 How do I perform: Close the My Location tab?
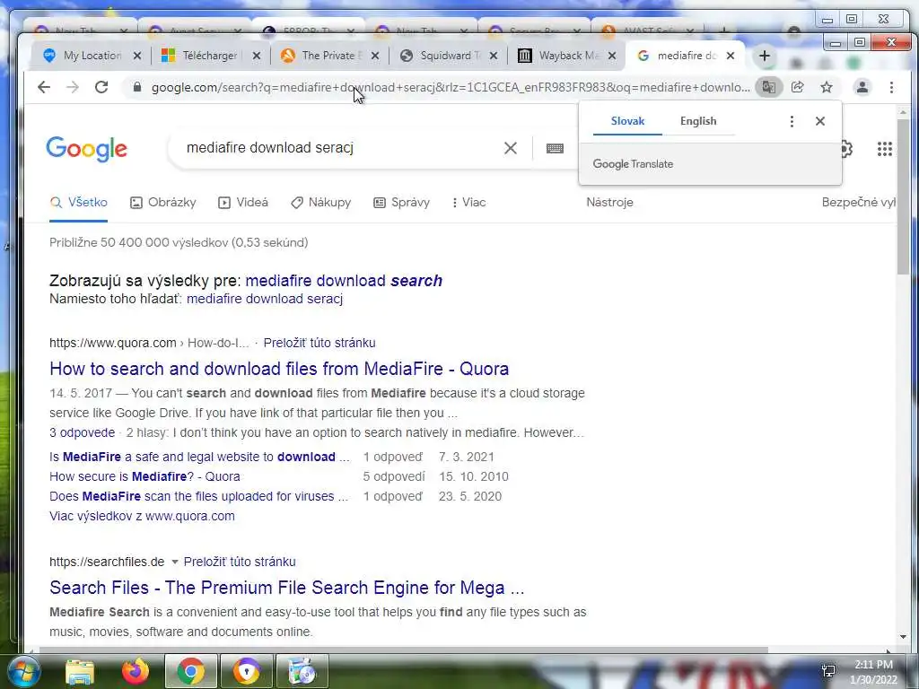[137, 56]
